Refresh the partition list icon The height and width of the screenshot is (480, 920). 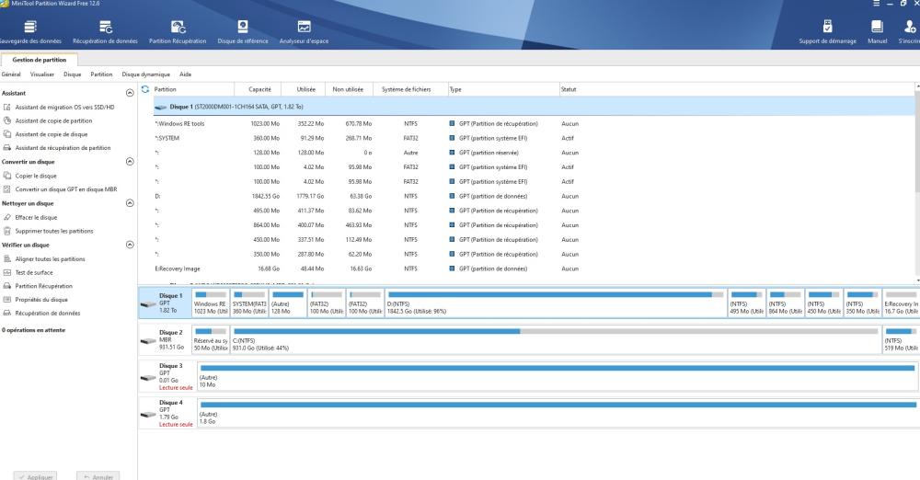pyautogui.click(x=144, y=89)
